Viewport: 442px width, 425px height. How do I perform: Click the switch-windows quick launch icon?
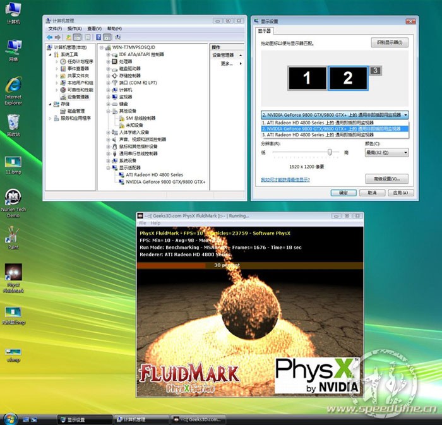(x=34, y=420)
